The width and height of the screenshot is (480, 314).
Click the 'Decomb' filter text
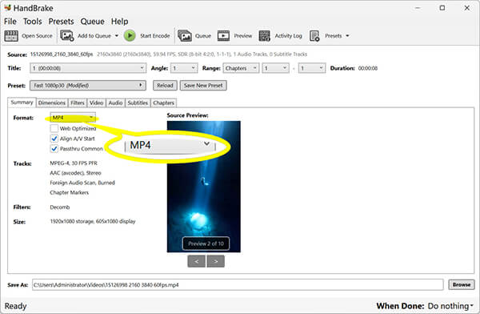pyautogui.click(x=60, y=207)
